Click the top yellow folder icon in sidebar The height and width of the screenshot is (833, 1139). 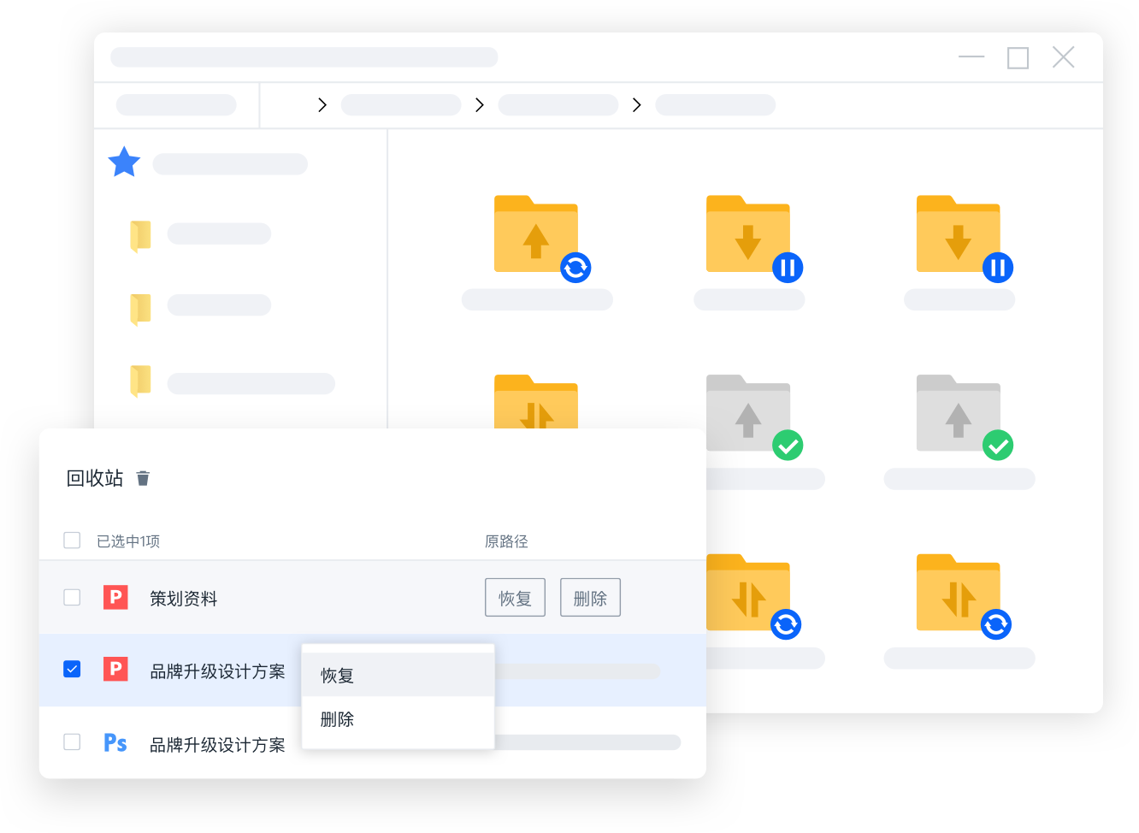[139, 233]
